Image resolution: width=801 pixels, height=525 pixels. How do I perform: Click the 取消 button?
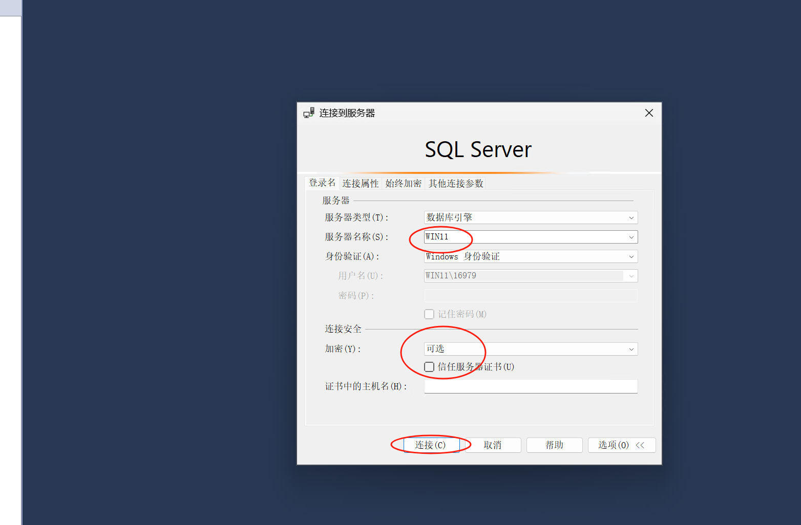[x=493, y=445]
